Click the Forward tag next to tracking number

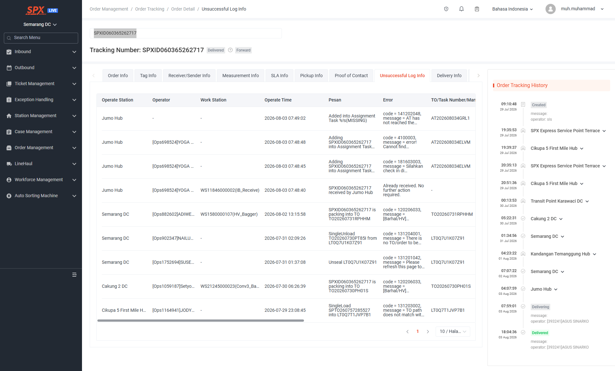(243, 50)
